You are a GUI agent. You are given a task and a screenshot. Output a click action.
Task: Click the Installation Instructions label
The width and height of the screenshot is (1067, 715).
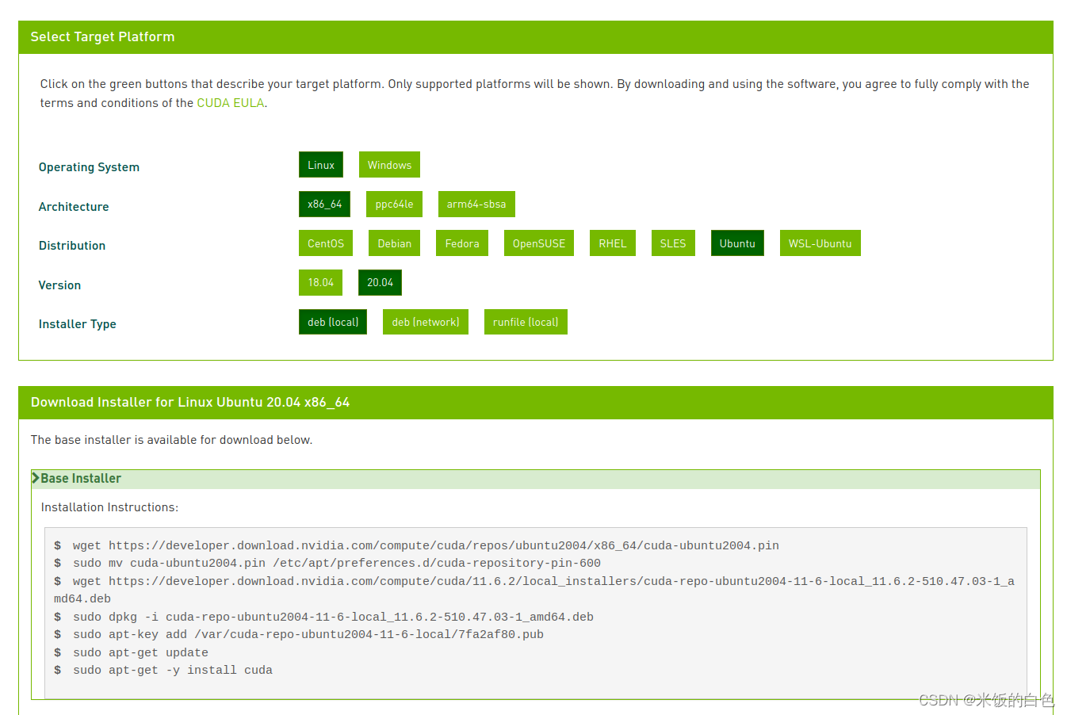[x=109, y=507]
